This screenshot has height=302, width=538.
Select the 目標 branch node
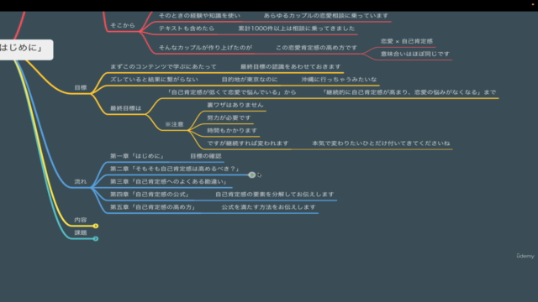click(81, 87)
